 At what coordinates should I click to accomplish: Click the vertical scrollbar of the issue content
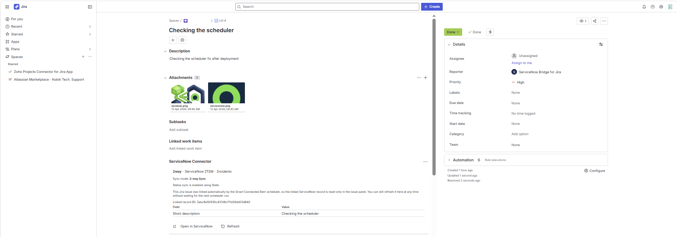coord(434,97)
